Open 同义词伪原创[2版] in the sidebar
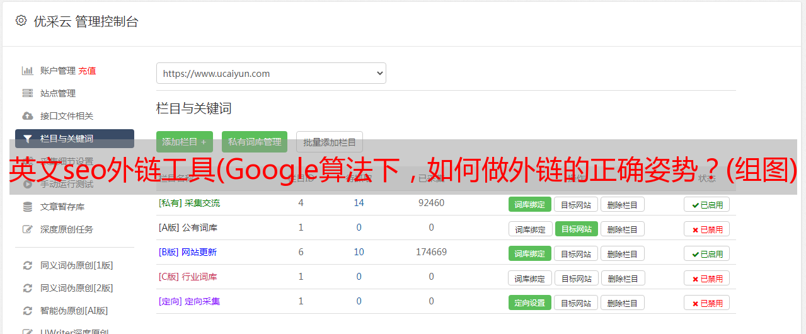Screen dimensions: 806x334 point(77,288)
